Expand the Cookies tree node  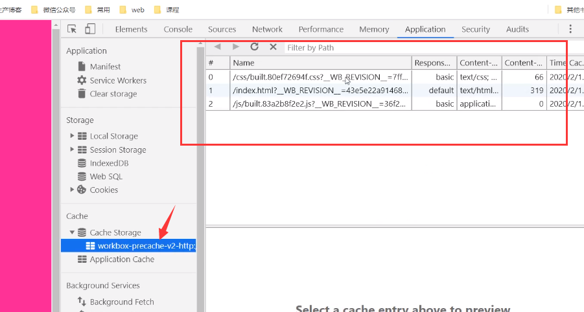[72, 189]
